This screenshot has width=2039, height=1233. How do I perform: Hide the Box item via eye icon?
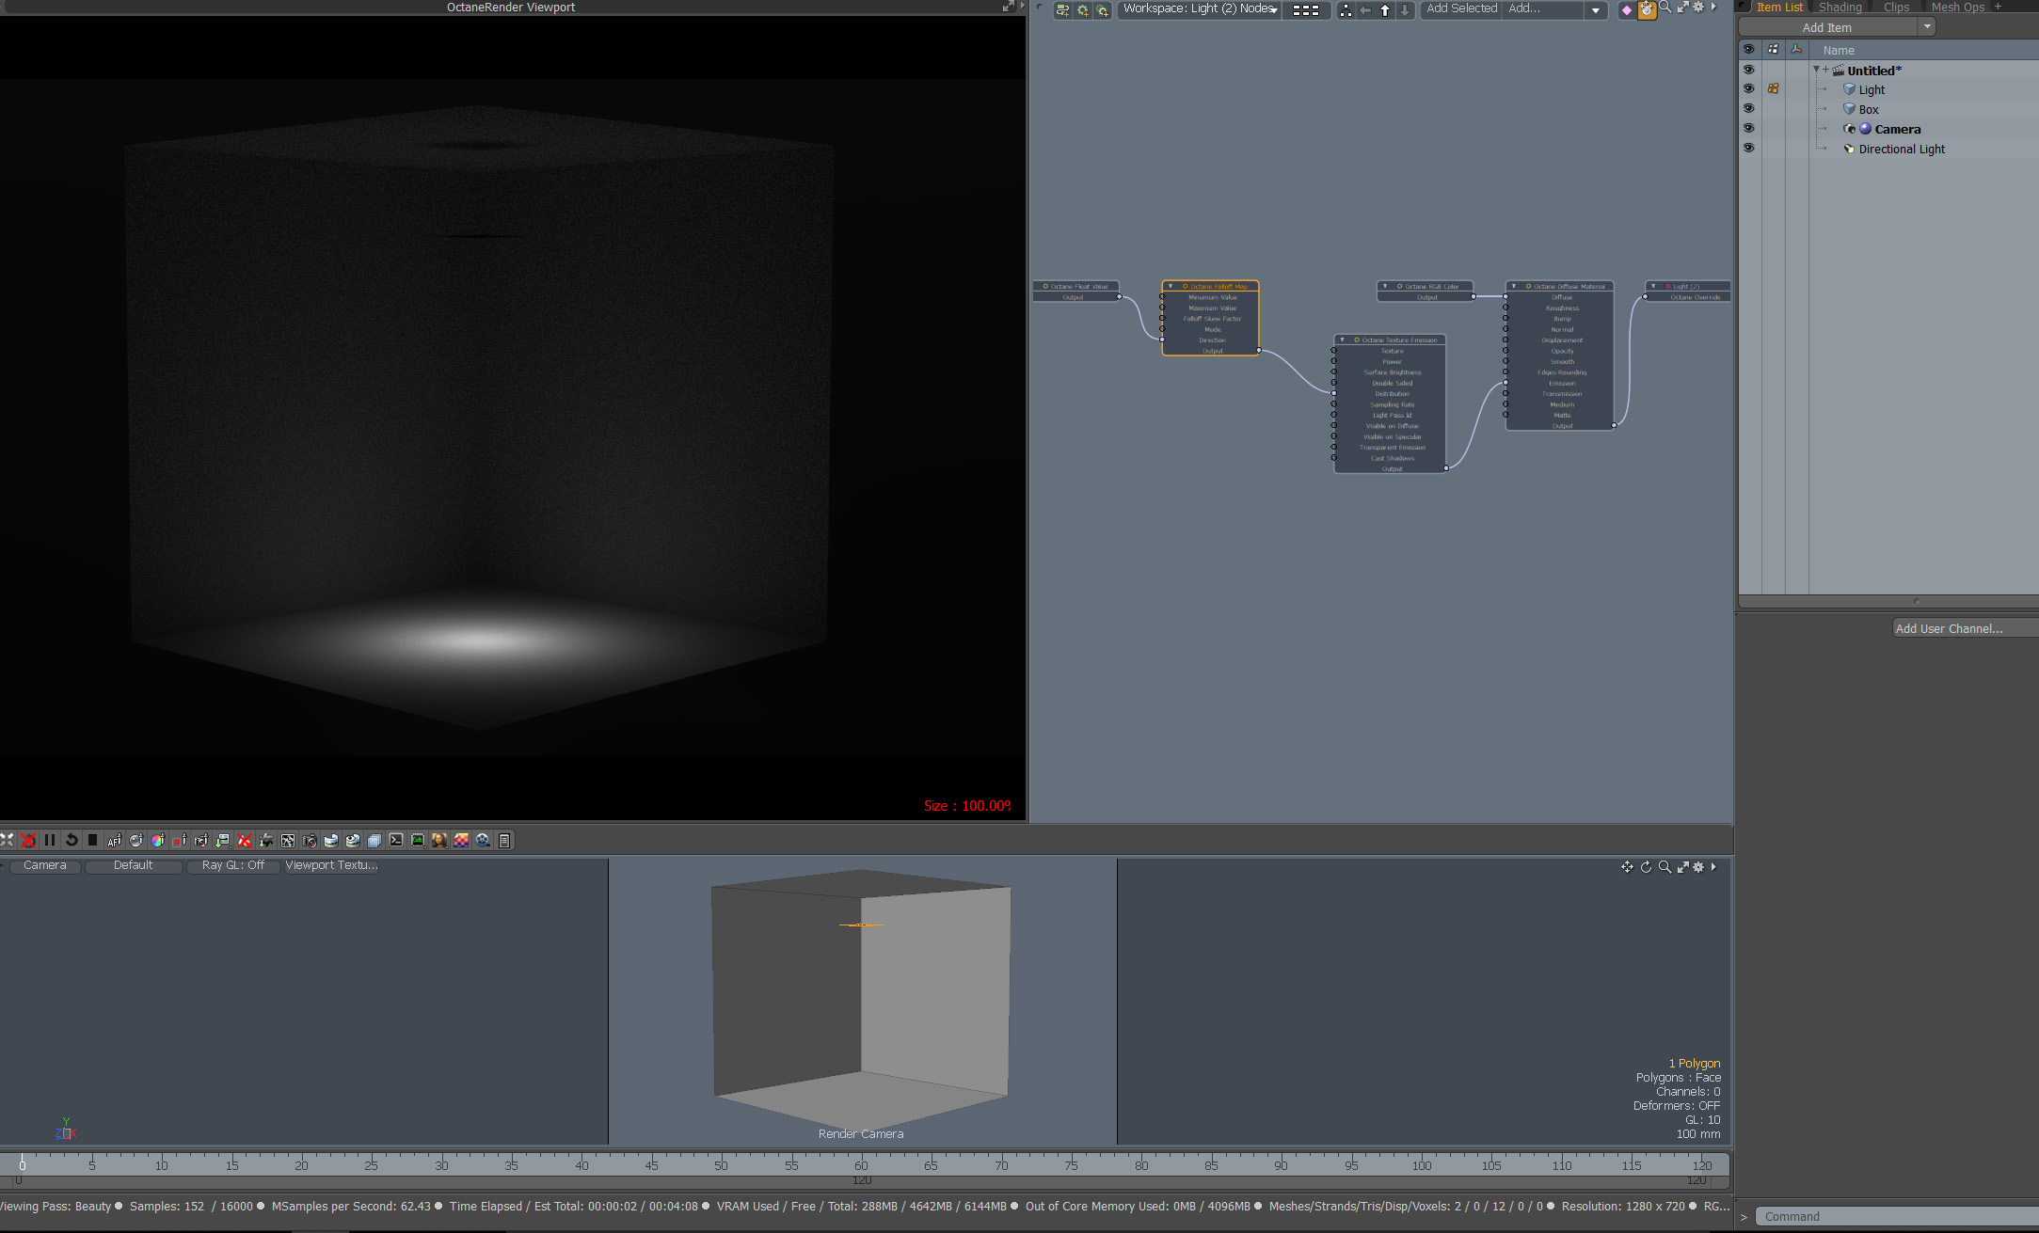1748,109
